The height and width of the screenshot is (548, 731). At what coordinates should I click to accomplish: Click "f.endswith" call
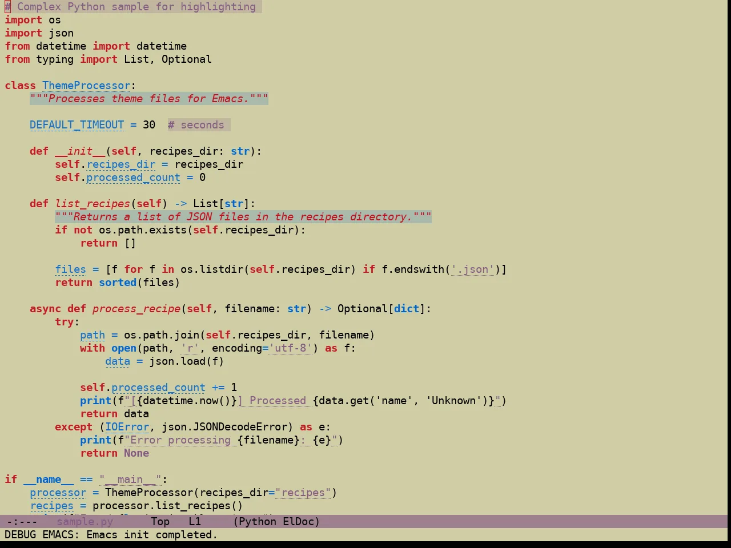tap(413, 269)
